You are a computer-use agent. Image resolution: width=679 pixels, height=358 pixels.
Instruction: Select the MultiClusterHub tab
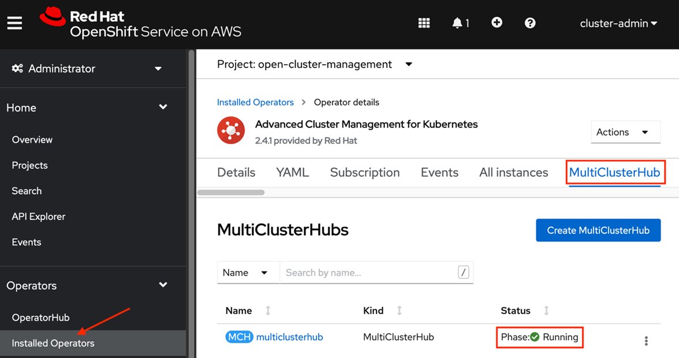pos(614,172)
